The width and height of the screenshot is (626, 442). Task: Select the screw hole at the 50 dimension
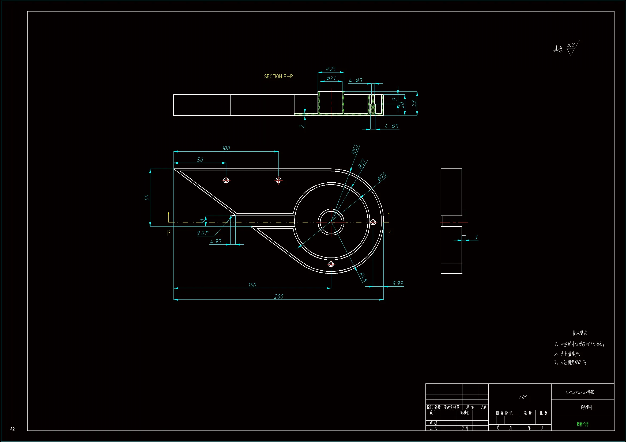(226, 180)
